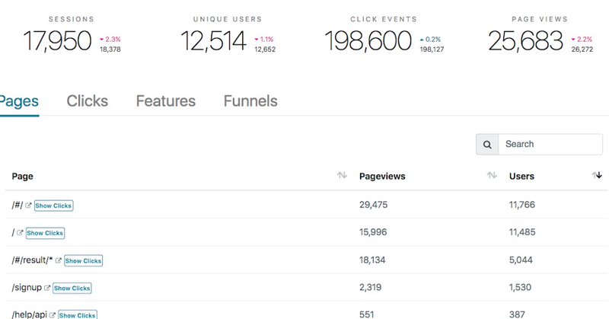Click the Unique Users value 12,514
Viewport: 609px width, 319px height.
214,41
